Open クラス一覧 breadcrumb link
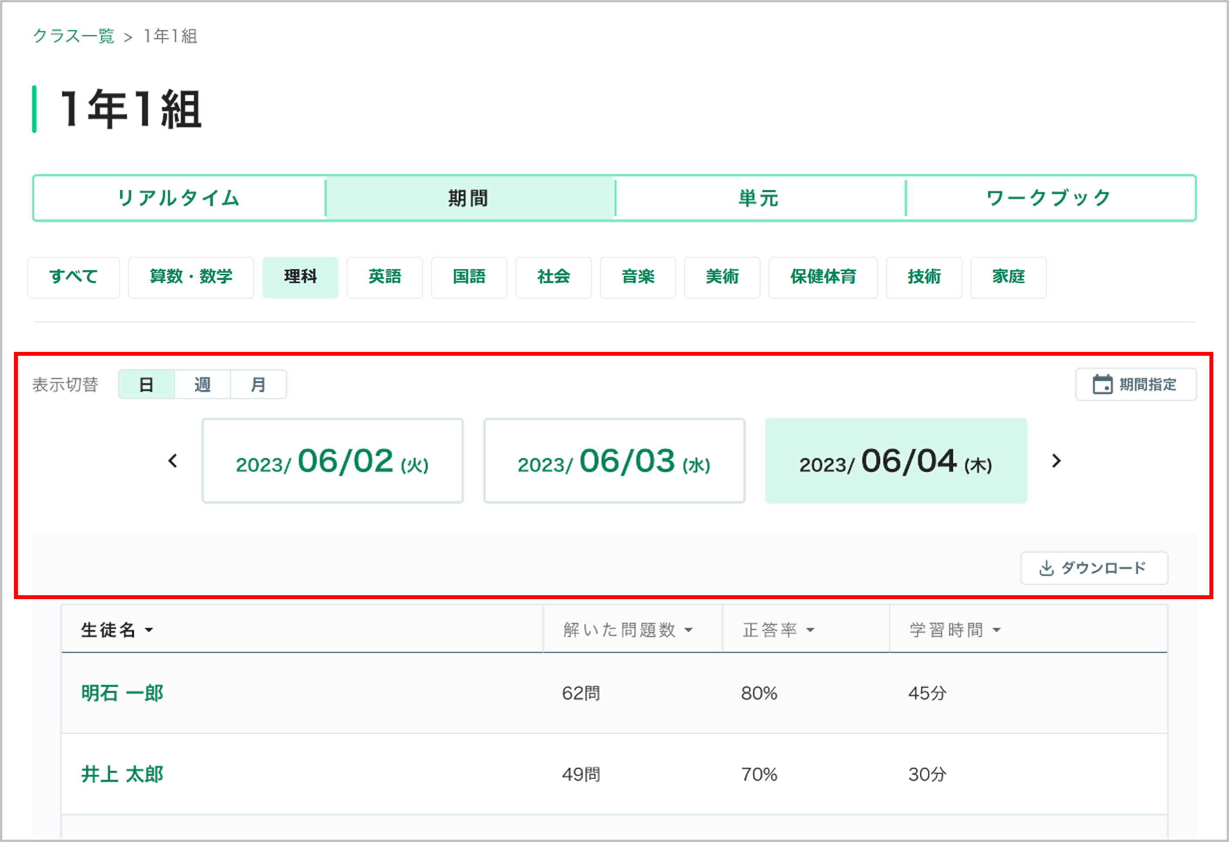 [x=74, y=36]
